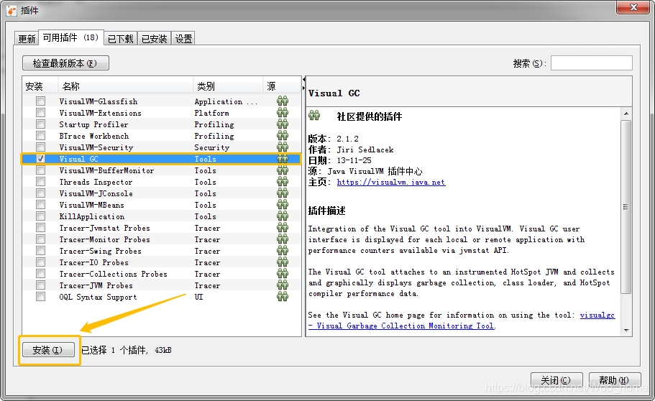
Task: Click the 关闭 button
Action: tap(556, 380)
